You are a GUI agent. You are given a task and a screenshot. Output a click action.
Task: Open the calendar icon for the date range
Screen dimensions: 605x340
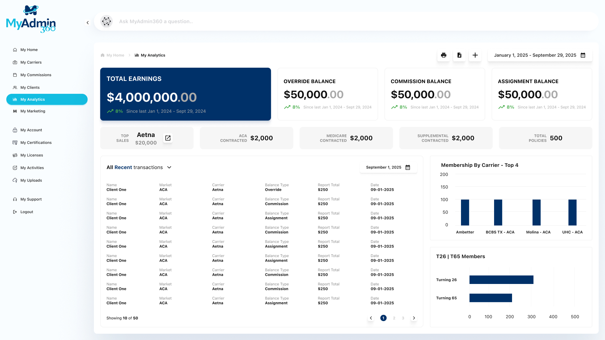click(583, 55)
